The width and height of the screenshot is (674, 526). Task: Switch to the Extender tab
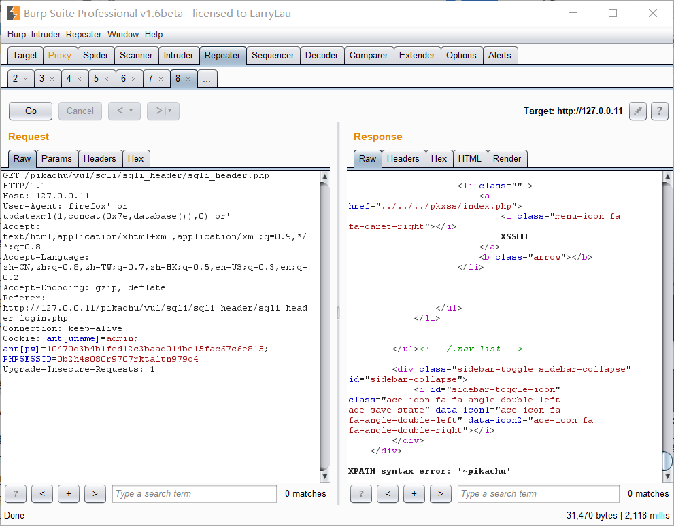[417, 56]
